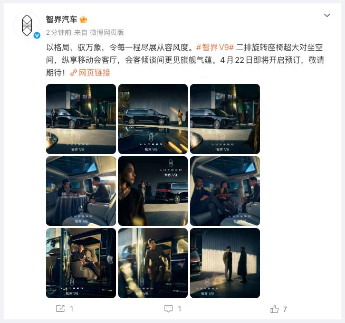Open center thumbnail with woman's close-up profile
The width and height of the screenshot is (345, 323).
coord(153,191)
